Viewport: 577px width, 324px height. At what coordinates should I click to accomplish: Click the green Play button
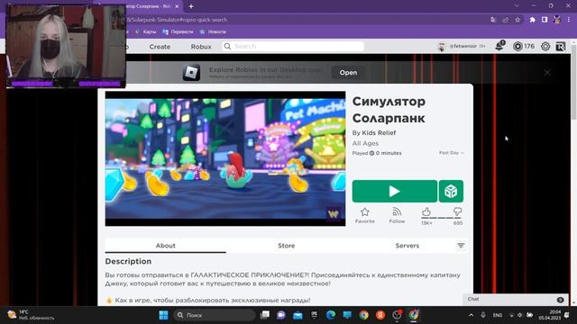pos(395,191)
